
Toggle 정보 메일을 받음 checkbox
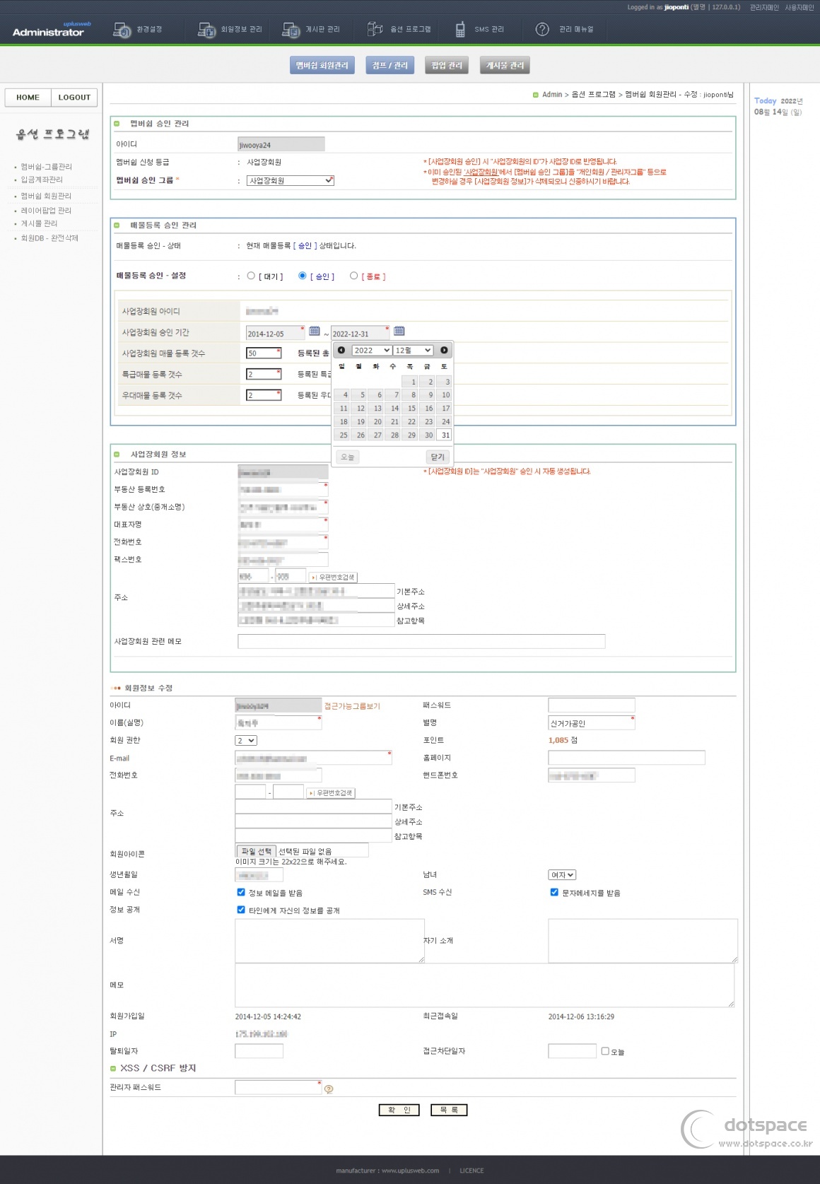coord(241,893)
